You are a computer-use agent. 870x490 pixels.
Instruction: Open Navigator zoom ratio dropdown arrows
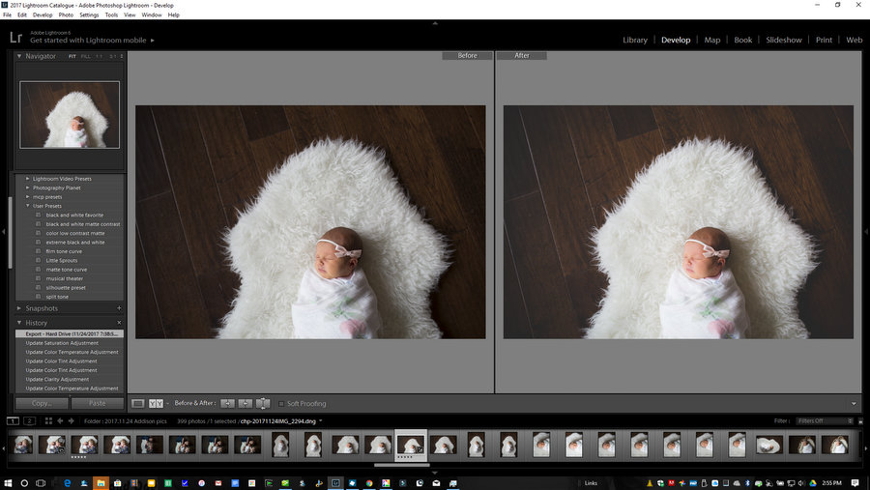point(122,56)
